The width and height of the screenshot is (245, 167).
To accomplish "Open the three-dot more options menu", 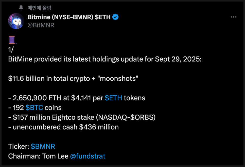I will (233, 17).
